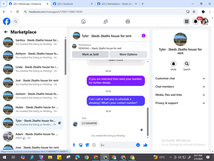
Task: Open Linda's 3beds 2baths conversation
Action: (x=32, y=69)
